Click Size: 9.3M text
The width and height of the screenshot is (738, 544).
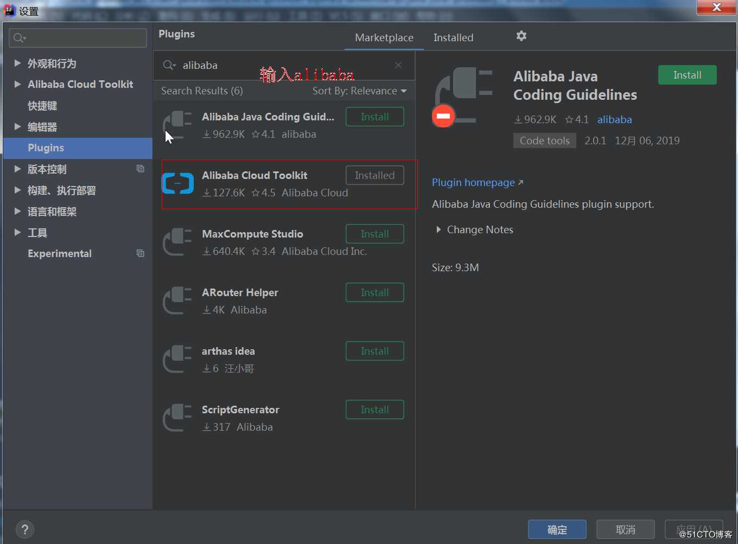455,267
